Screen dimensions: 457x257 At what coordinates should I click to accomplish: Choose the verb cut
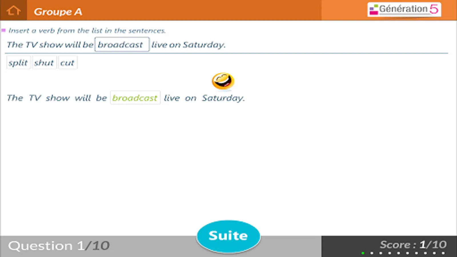(x=67, y=63)
